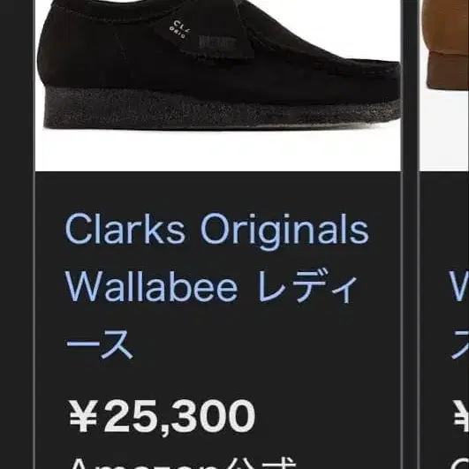Click the adjacent card's seller text at bottom
Viewport: 469px width, 469px height.
point(463,463)
